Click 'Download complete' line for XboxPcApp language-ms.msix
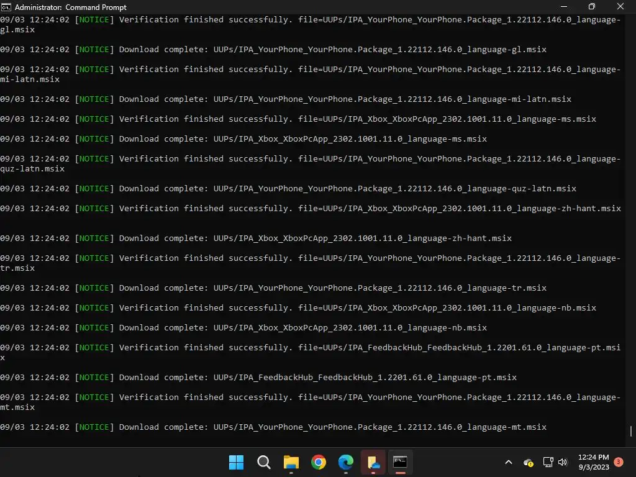Viewport: 636px width, 477px height. point(243,139)
